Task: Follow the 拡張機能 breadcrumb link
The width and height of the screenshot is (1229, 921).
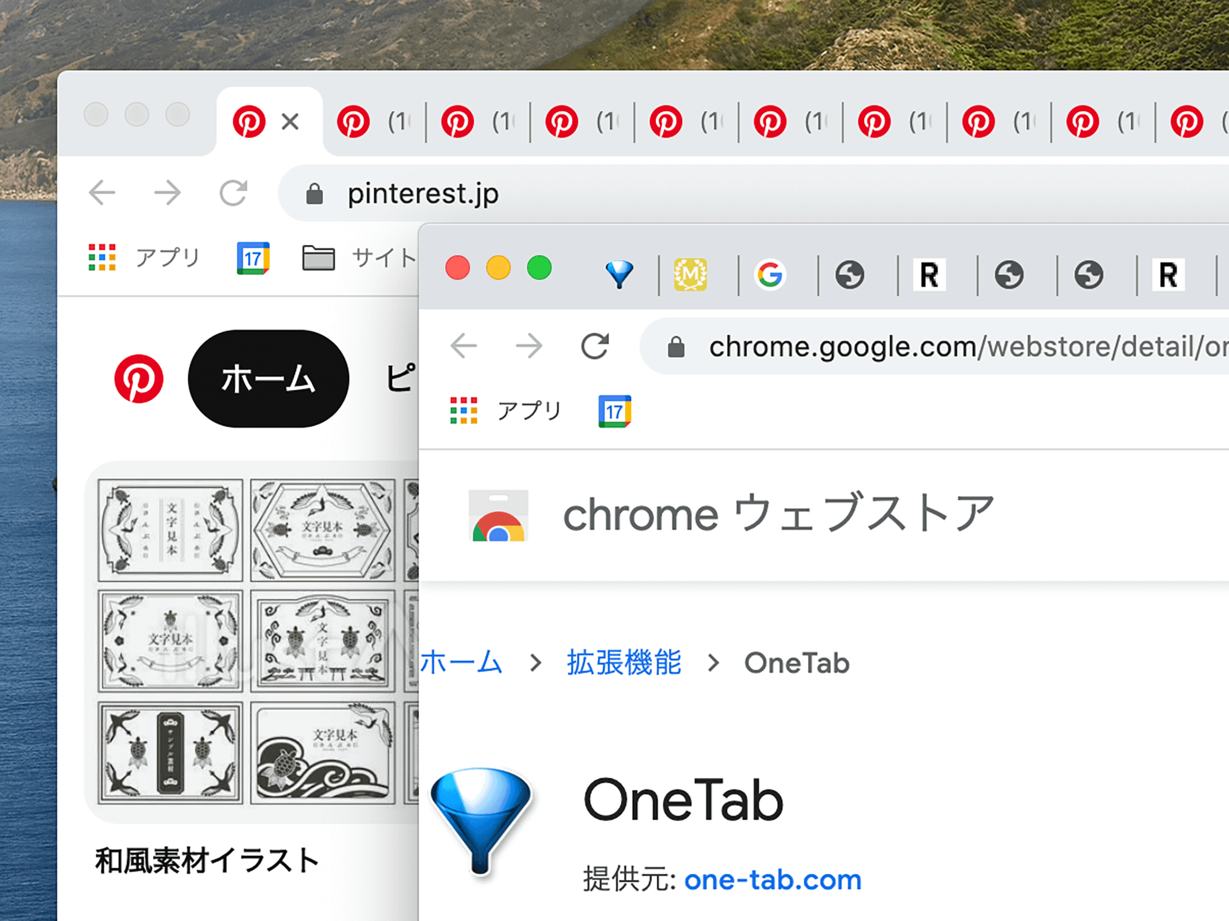Action: click(624, 663)
